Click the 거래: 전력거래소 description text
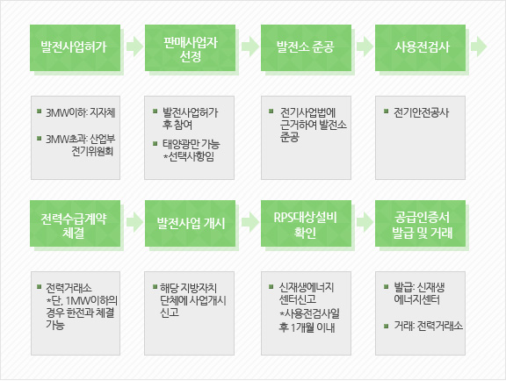 tap(428, 326)
